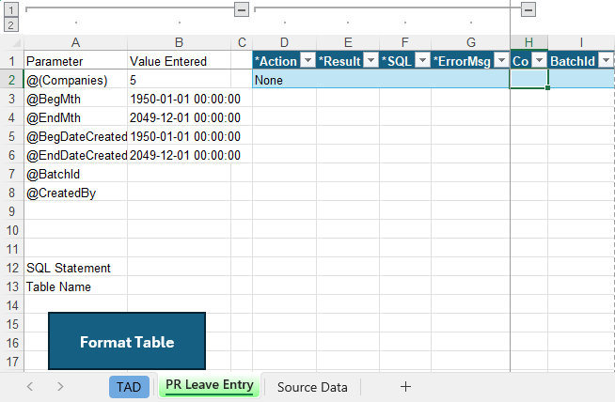
Task: Collapse the column group ending at column C
Action: coord(242,9)
